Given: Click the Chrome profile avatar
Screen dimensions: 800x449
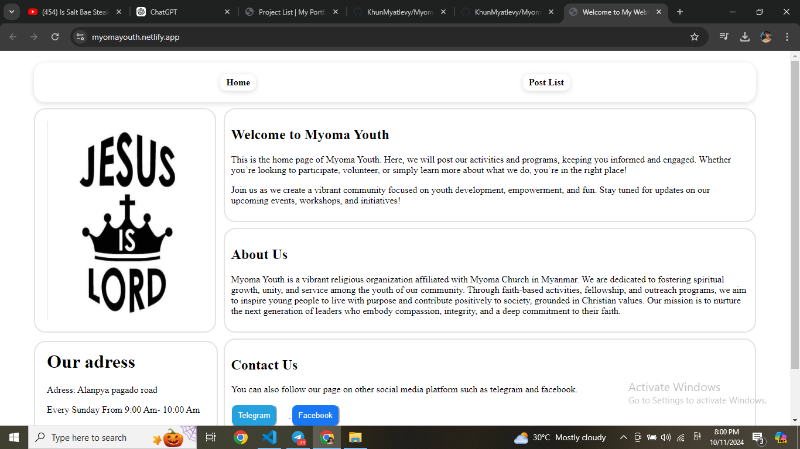Looking at the screenshot, I should (766, 37).
